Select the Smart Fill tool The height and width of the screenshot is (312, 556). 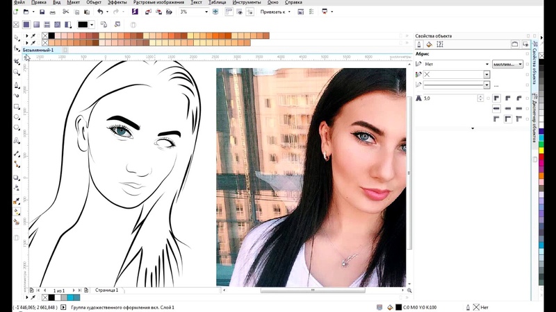[x=16, y=222]
